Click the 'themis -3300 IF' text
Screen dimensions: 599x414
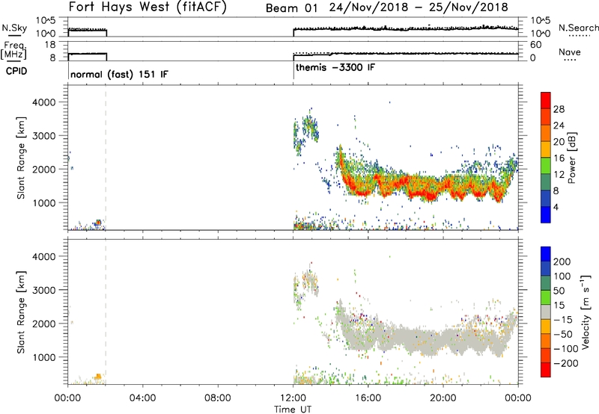(335, 67)
